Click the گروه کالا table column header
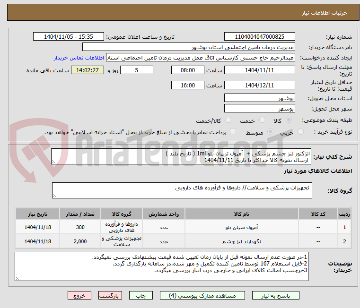This screenshot has width=360, height=308. click(122, 214)
